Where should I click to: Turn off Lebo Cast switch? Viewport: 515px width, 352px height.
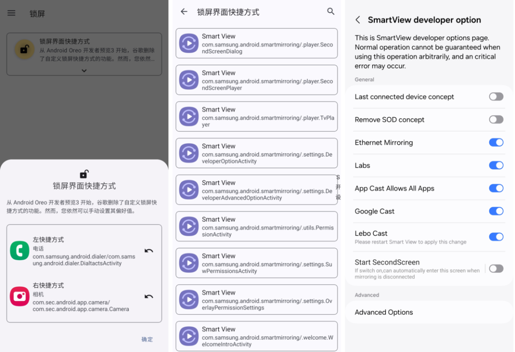(496, 237)
